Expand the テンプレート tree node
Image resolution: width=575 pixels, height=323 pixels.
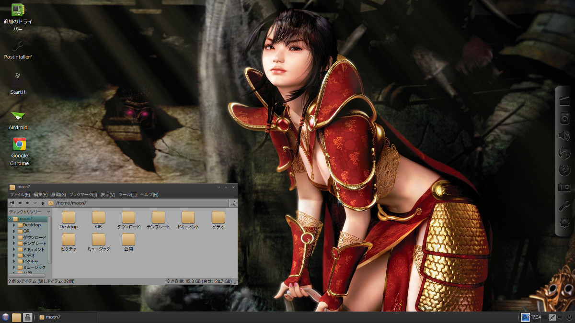pos(14,244)
